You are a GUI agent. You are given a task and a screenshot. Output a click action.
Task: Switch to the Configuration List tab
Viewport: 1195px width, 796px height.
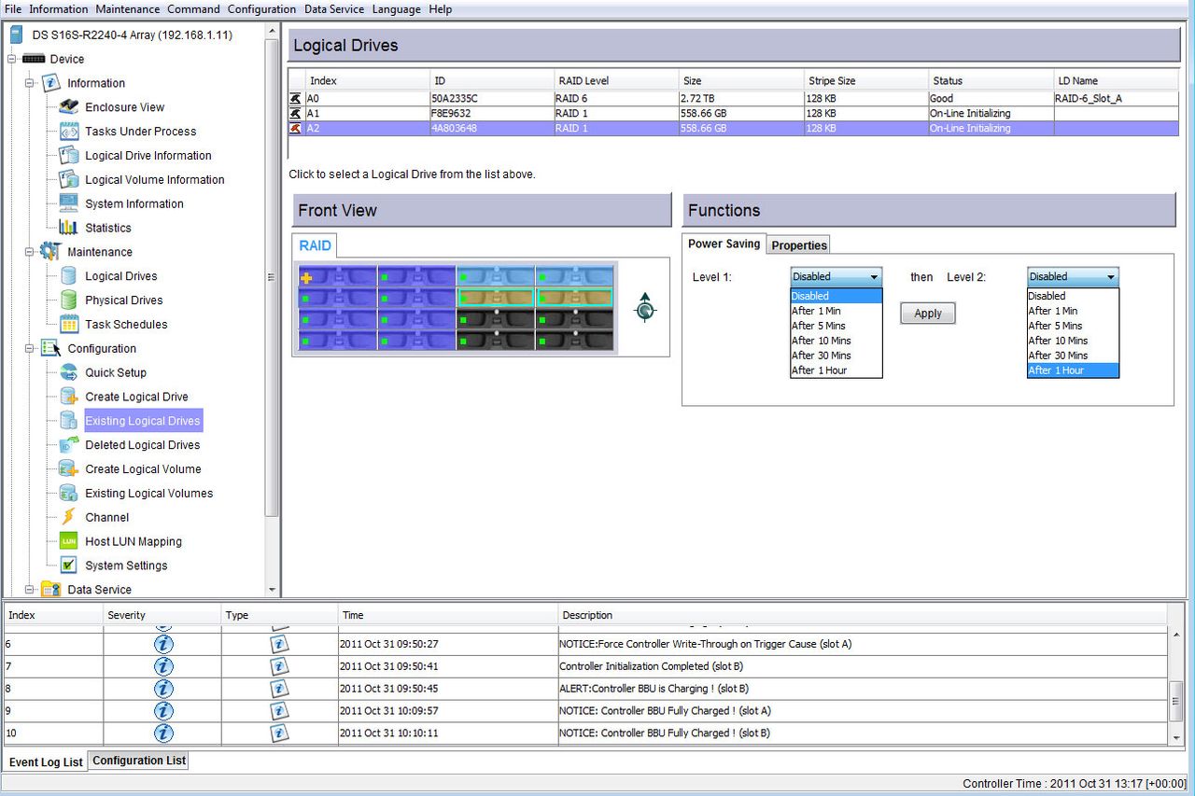[139, 761]
